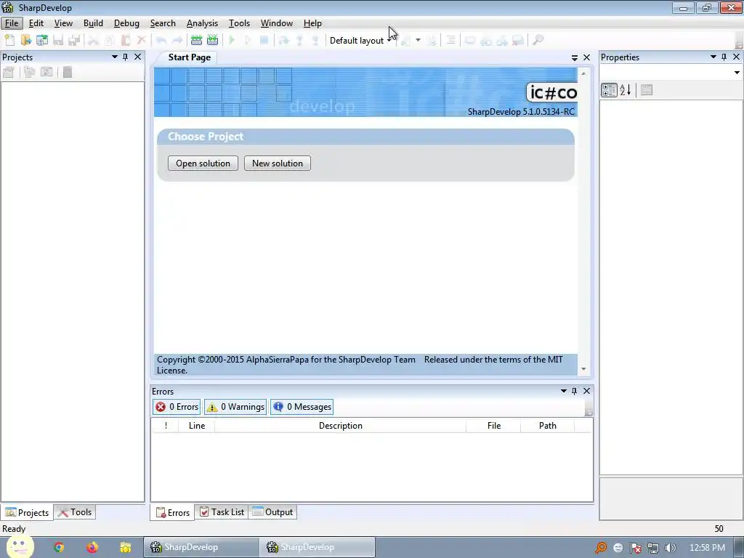Pin the Projects panel with the pushpin
This screenshot has height=558, width=744.
(x=125, y=57)
